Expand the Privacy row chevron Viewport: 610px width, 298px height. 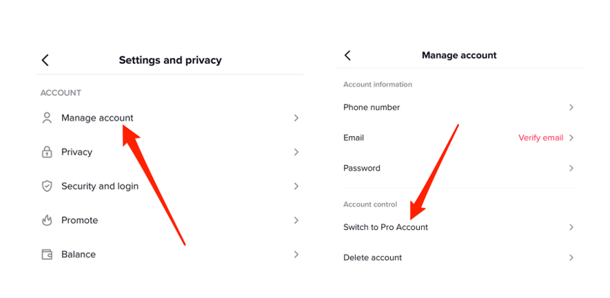[x=296, y=152]
